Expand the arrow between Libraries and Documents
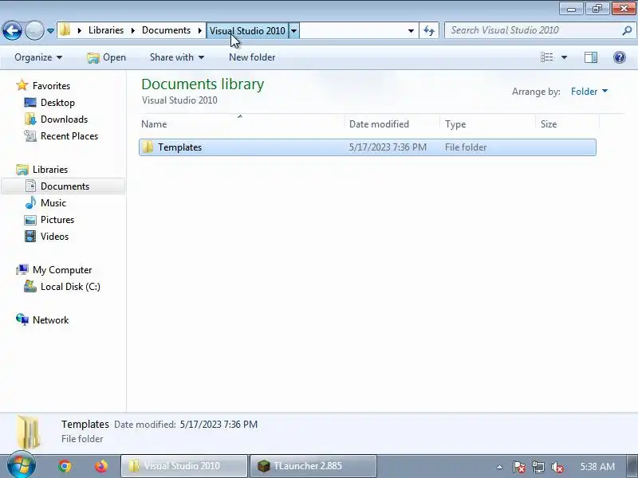Screen dimensions: 638x478 (x=132, y=30)
